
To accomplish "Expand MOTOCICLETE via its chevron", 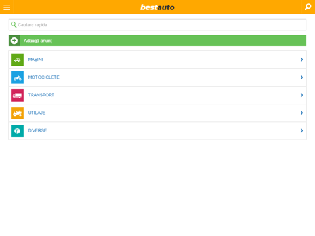I will pyautogui.click(x=301, y=77).
